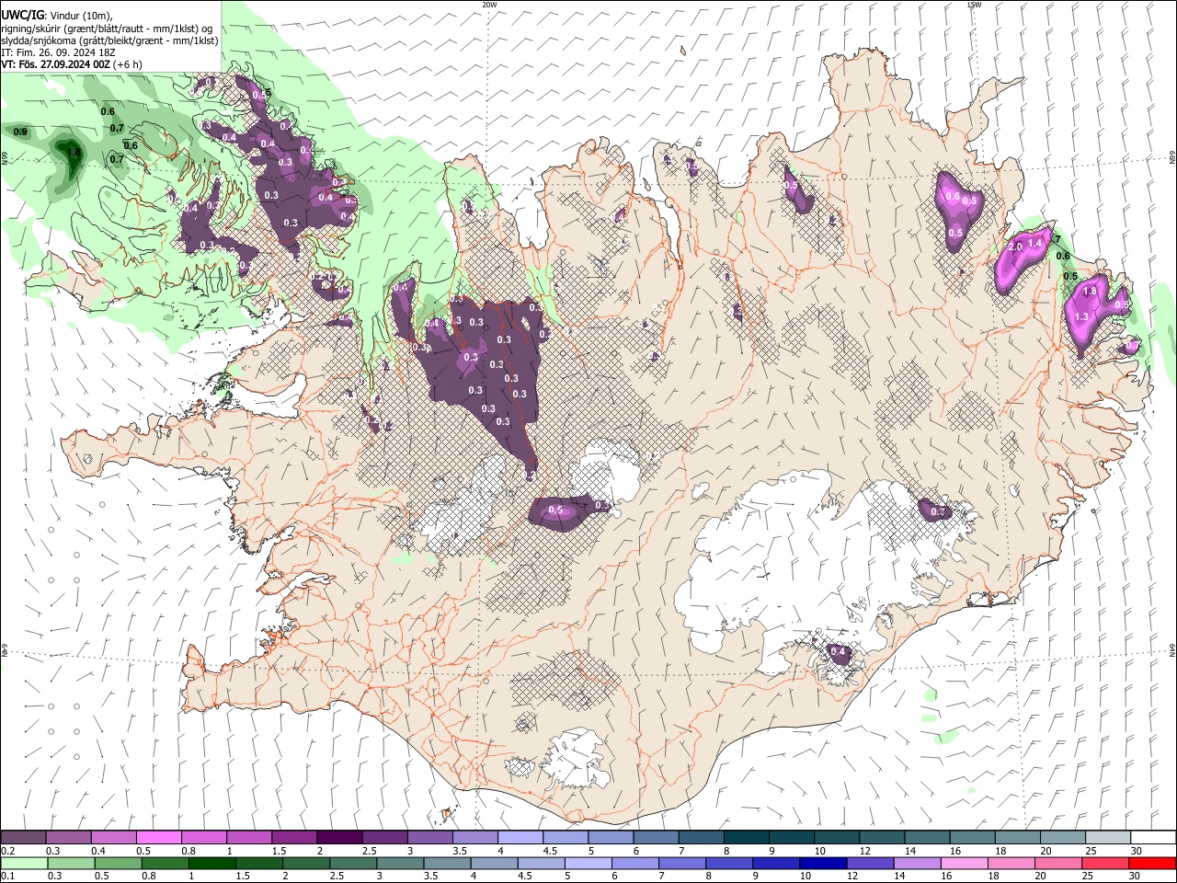Viewport: 1177px width, 883px height.
Task: Click the '20W' longitude label
Action: [x=489, y=5]
